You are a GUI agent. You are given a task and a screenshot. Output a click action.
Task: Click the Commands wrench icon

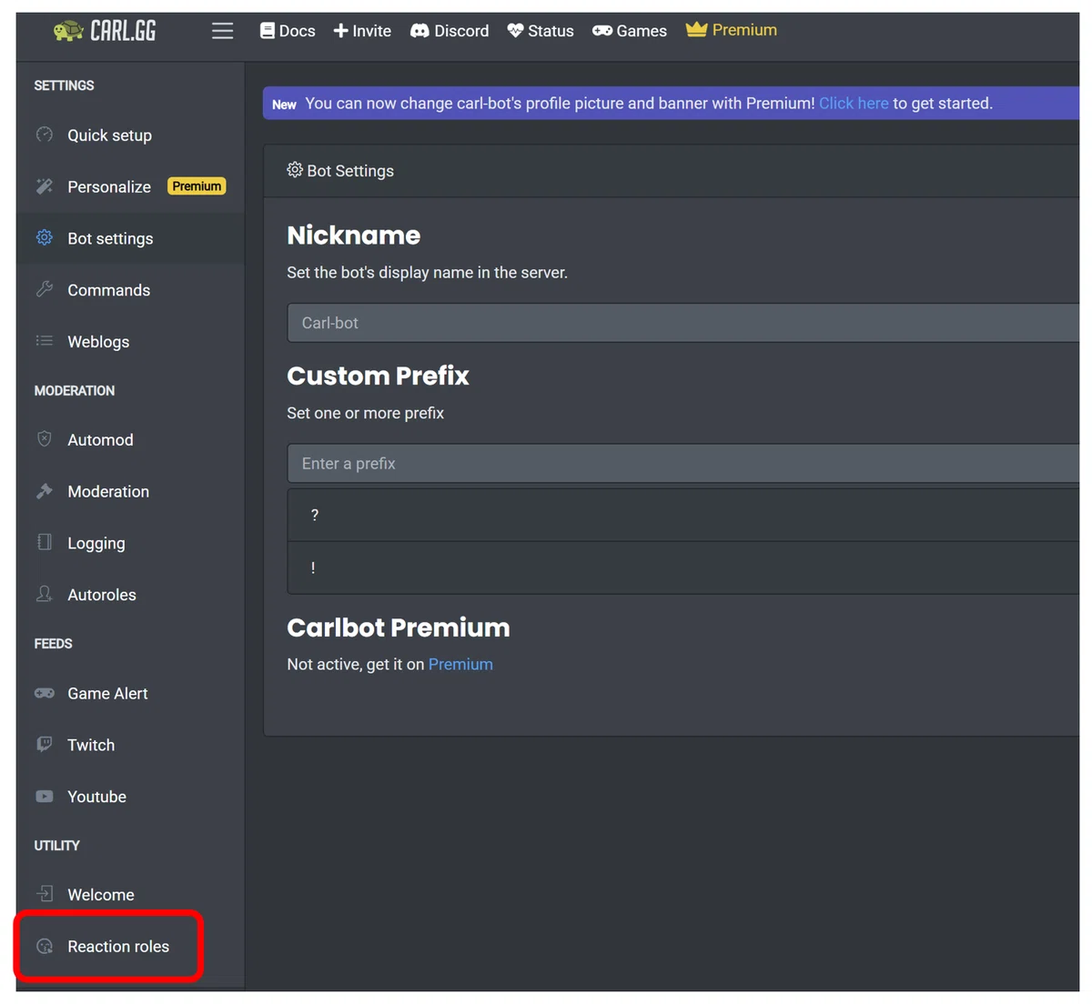(x=45, y=289)
